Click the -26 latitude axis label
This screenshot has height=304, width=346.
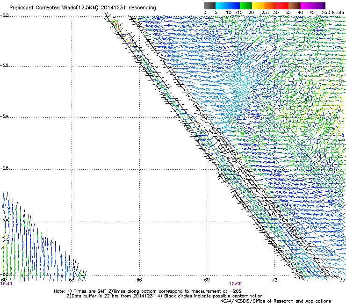coord(5,168)
